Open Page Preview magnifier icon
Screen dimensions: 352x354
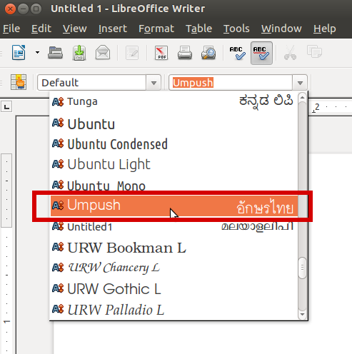point(208,53)
